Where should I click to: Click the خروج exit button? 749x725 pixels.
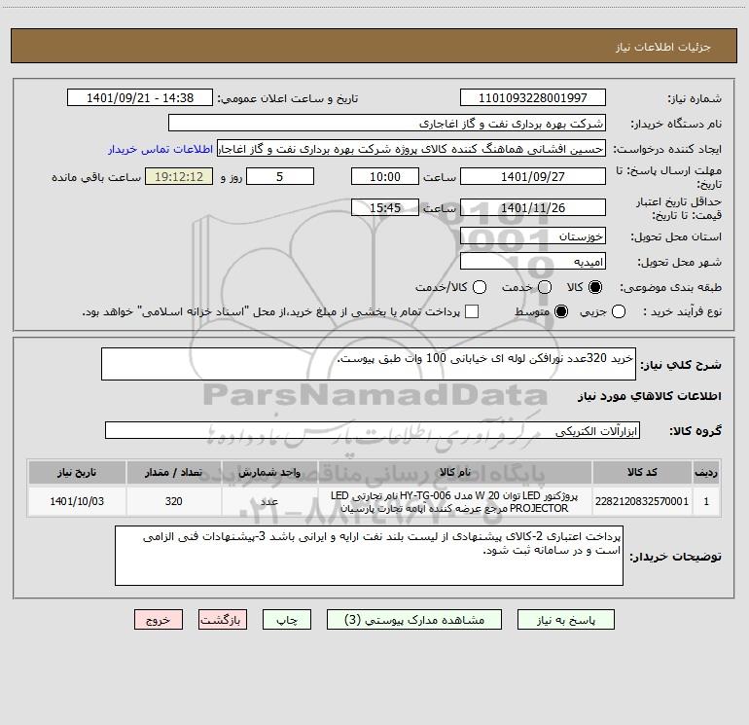point(159,620)
